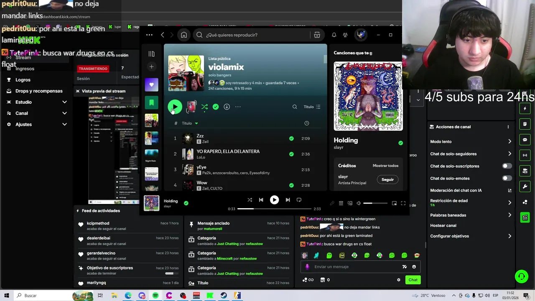This screenshot has width=535, height=301.
Task: Open the Título sort order dropdown
Action: tap(312, 107)
